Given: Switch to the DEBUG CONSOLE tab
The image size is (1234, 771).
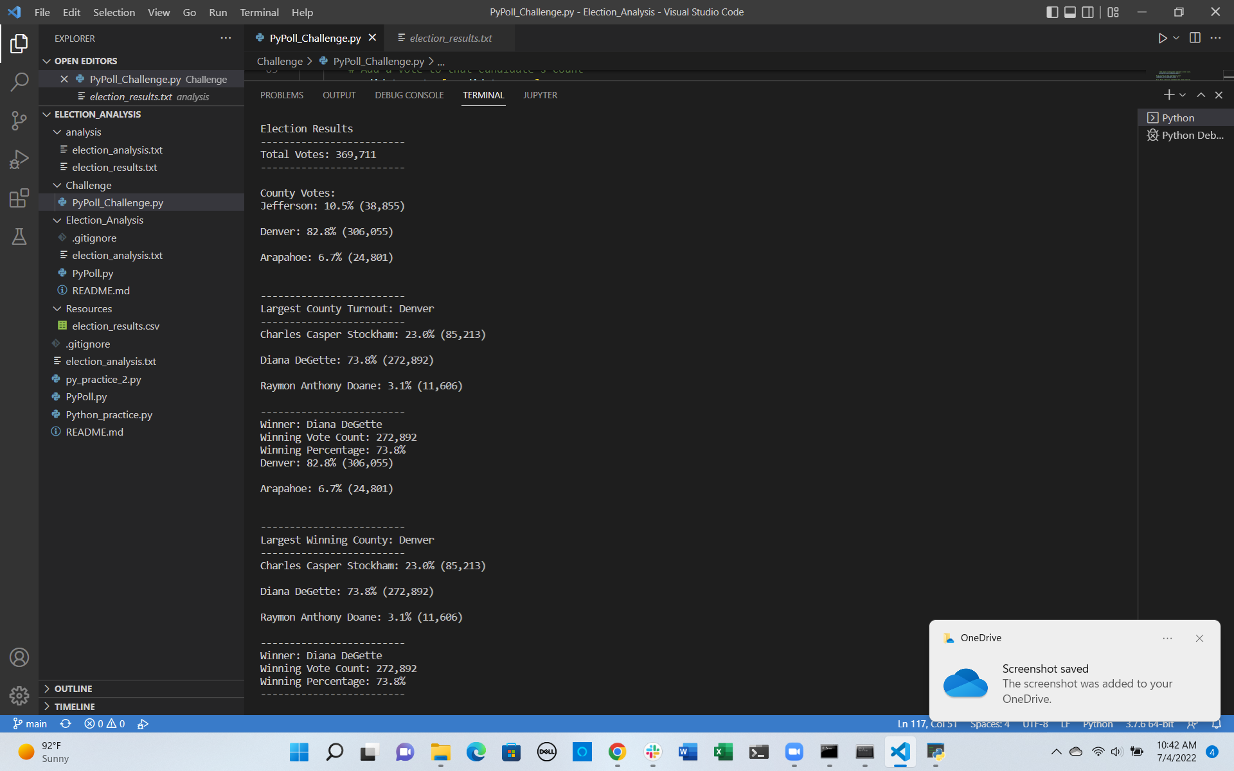Looking at the screenshot, I should [409, 94].
